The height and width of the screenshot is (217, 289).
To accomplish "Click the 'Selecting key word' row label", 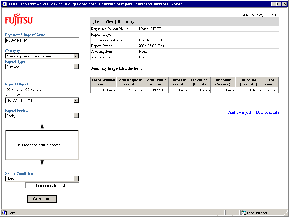I will coord(105,57).
